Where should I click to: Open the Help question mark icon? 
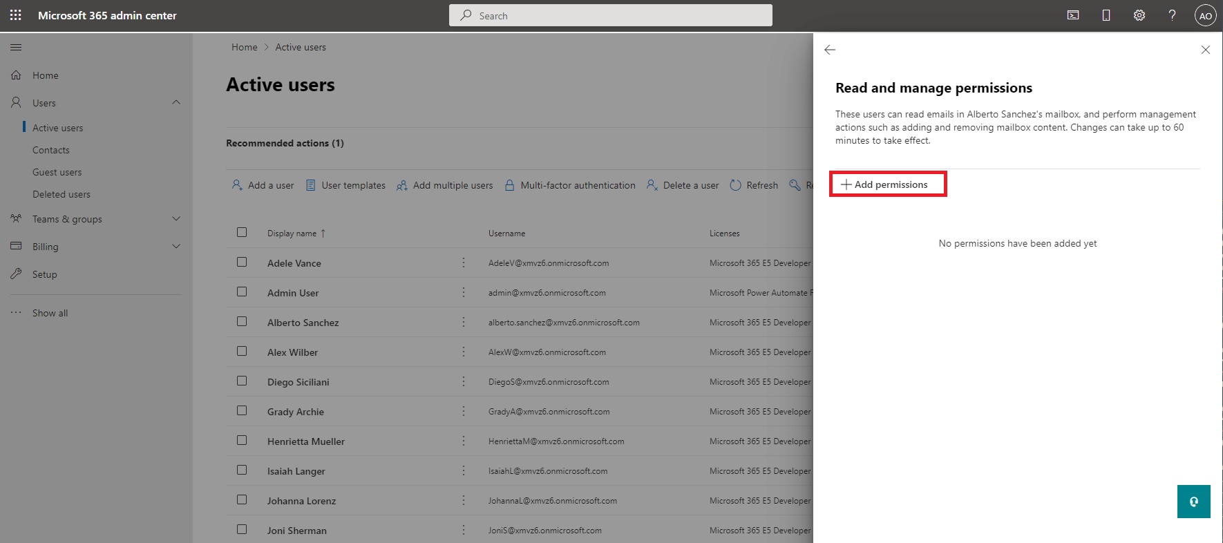pyautogui.click(x=1173, y=15)
